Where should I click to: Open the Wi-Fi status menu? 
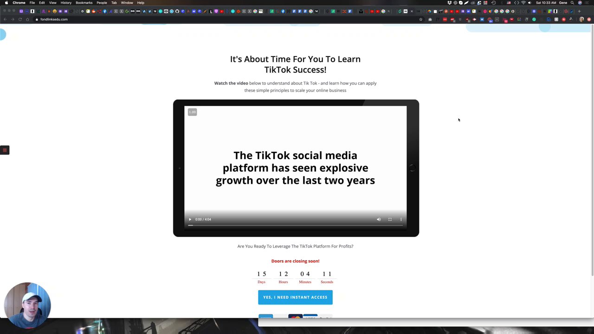point(523,3)
